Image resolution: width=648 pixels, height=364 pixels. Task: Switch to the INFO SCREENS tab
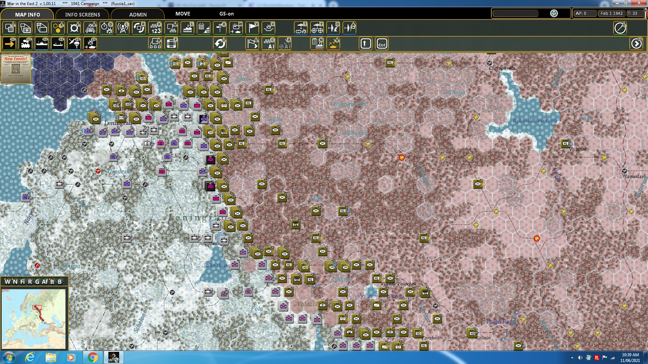pyautogui.click(x=82, y=14)
